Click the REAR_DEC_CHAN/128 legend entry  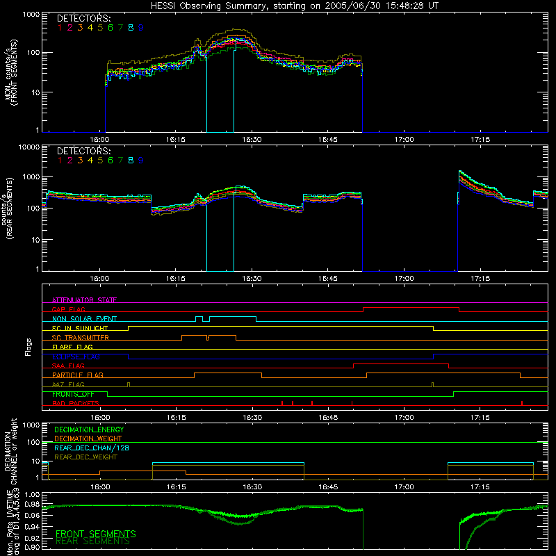[92, 448]
